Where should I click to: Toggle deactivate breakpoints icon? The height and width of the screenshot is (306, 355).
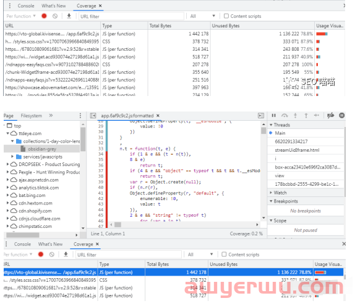click(x=330, y=116)
